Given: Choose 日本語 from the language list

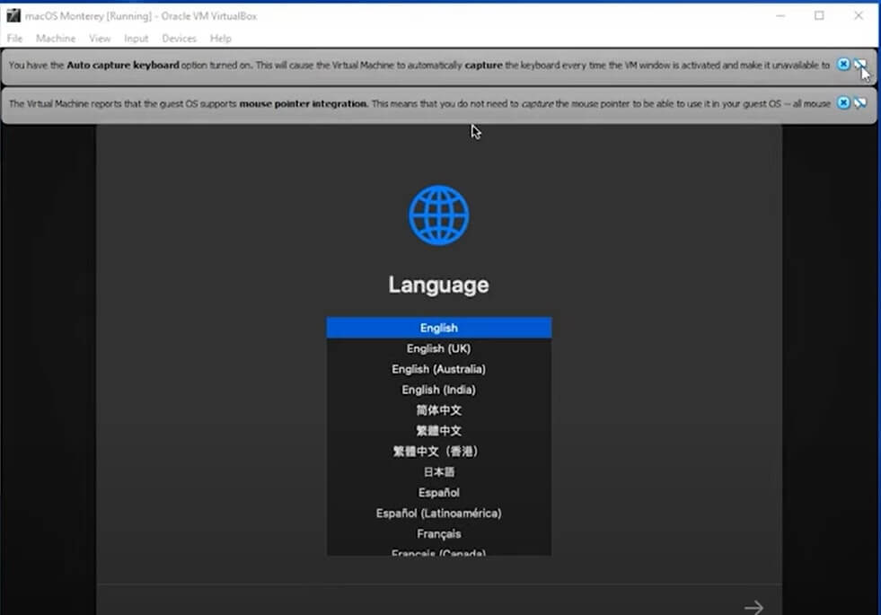Looking at the screenshot, I should 438,472.
